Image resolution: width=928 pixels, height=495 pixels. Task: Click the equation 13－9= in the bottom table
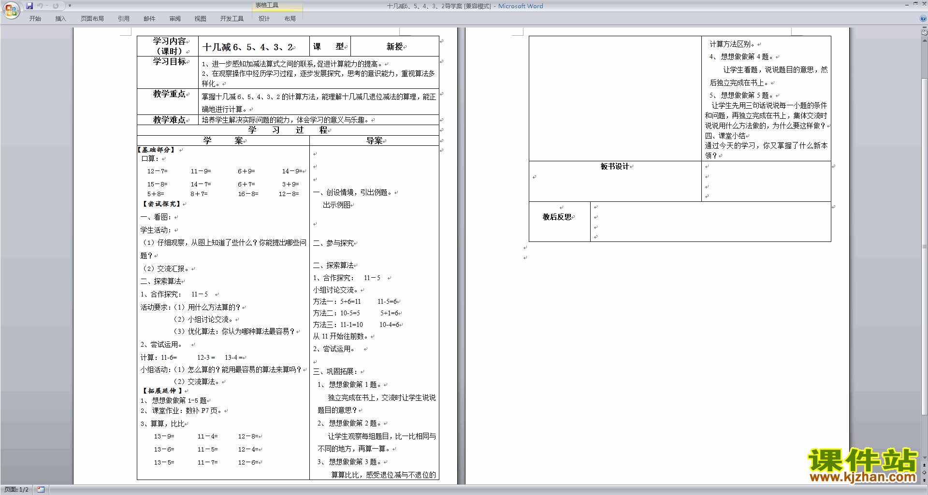pos(164,436)
